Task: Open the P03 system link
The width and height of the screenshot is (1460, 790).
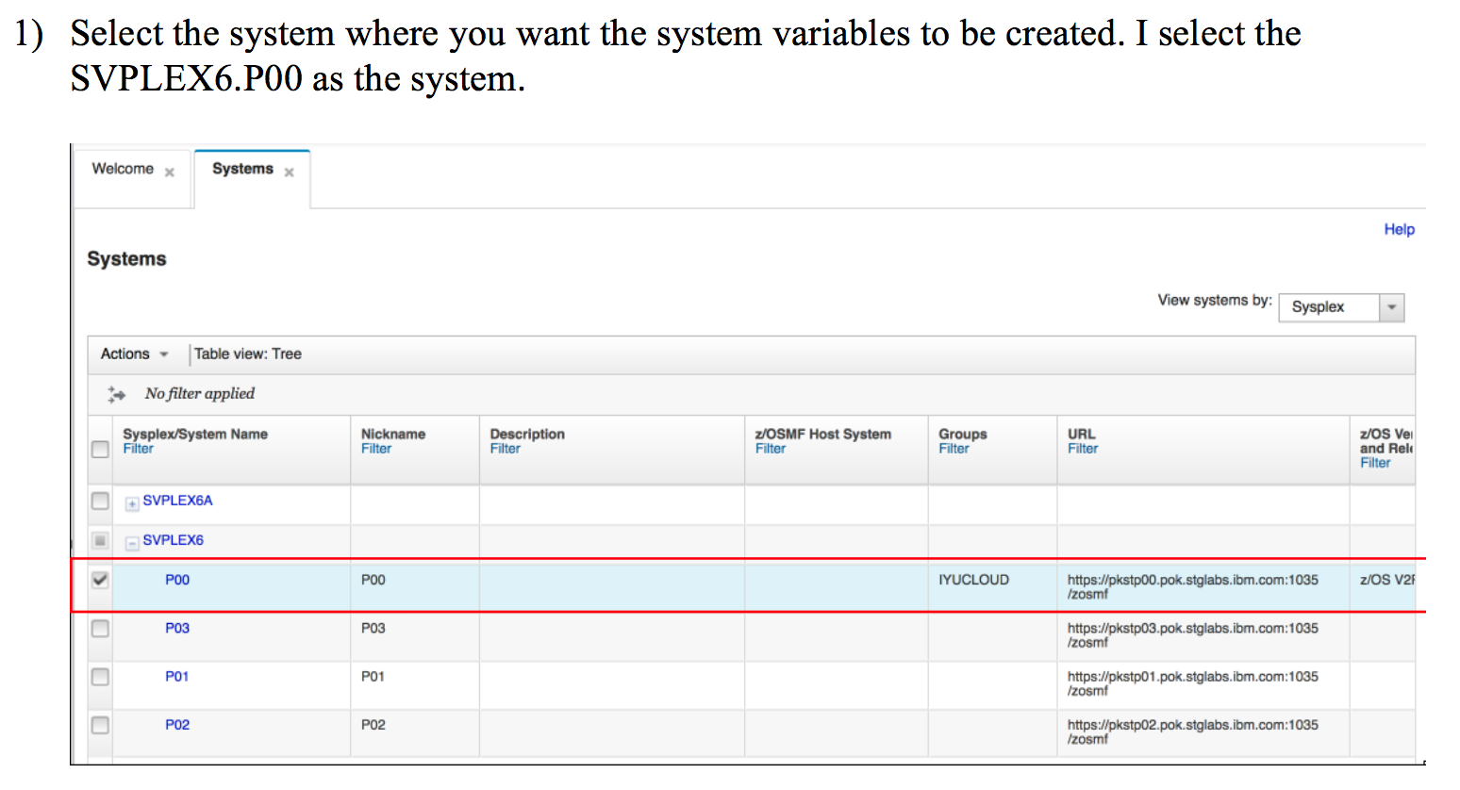Action: pos(177,628)
